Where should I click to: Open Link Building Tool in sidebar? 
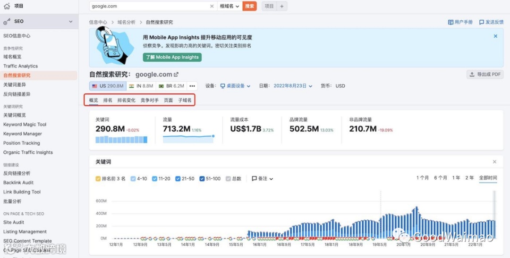(22, 192)
